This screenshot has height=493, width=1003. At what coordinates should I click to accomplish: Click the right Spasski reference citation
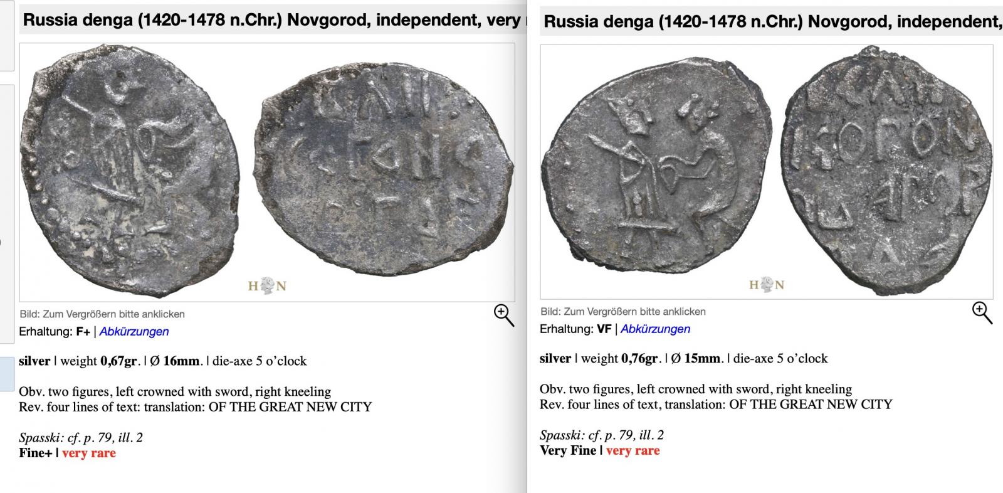click(602, 435)
